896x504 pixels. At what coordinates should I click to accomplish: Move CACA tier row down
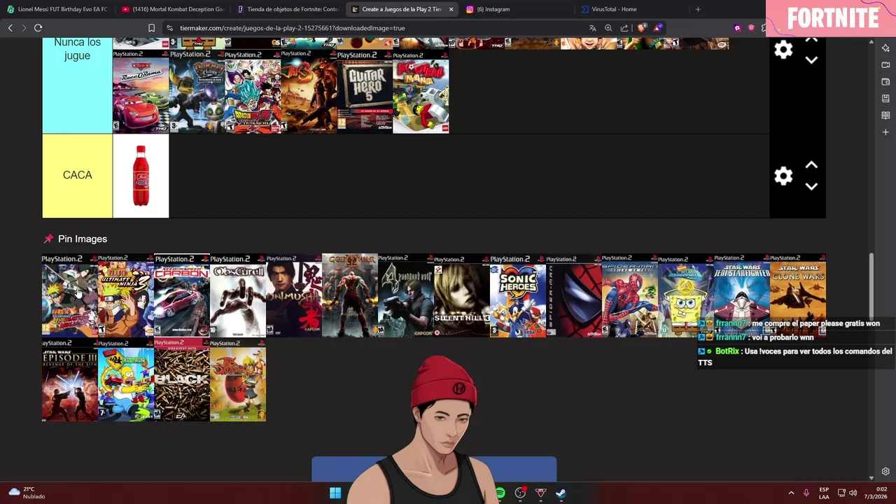811,186
